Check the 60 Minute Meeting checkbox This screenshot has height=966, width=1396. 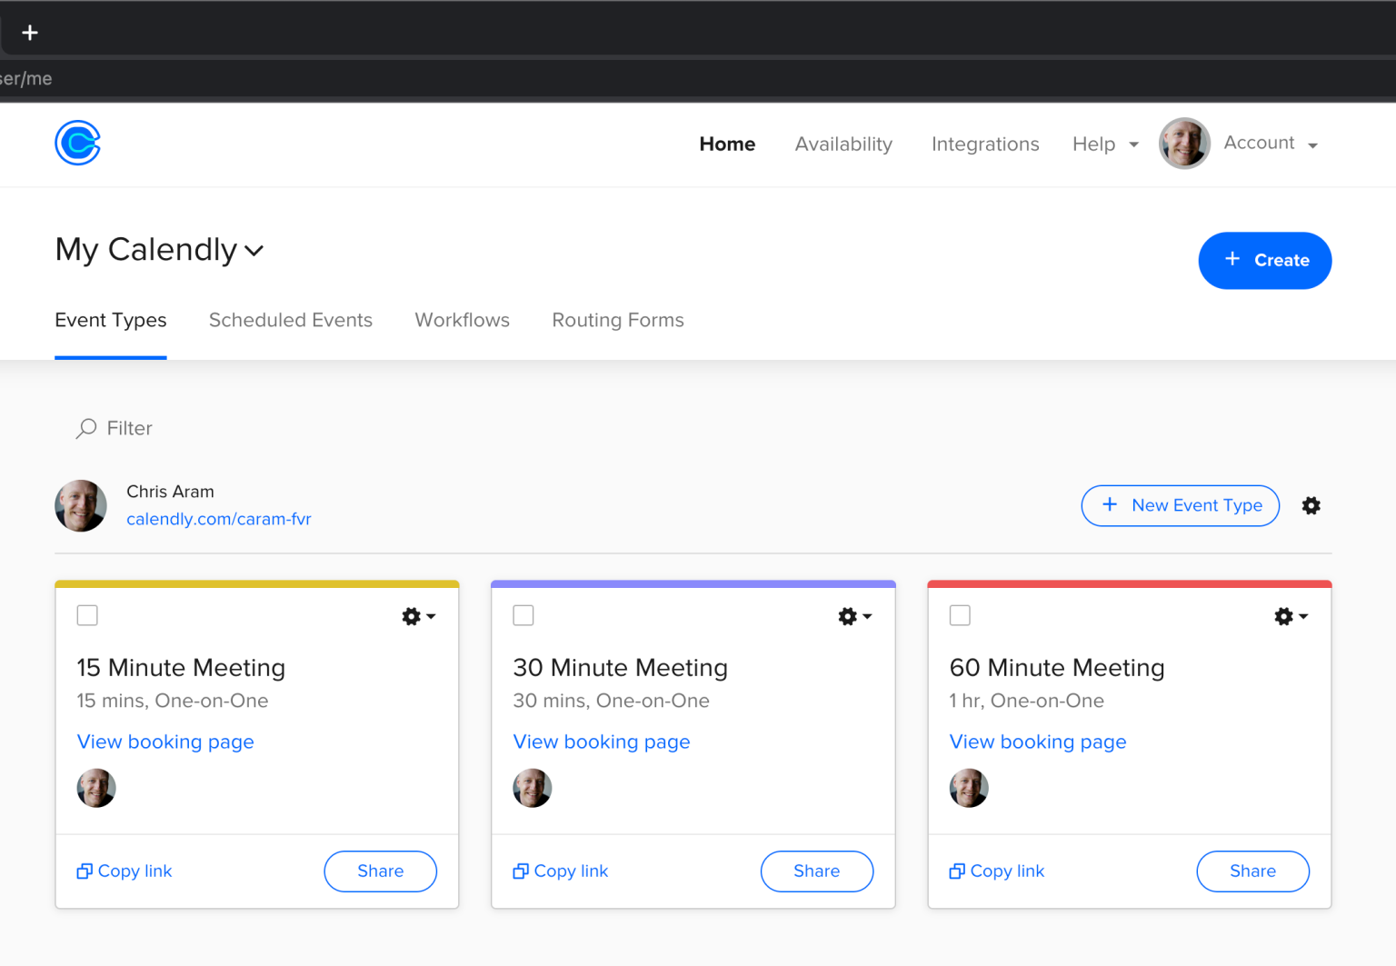pyautogui.click(x=960, y=615)
